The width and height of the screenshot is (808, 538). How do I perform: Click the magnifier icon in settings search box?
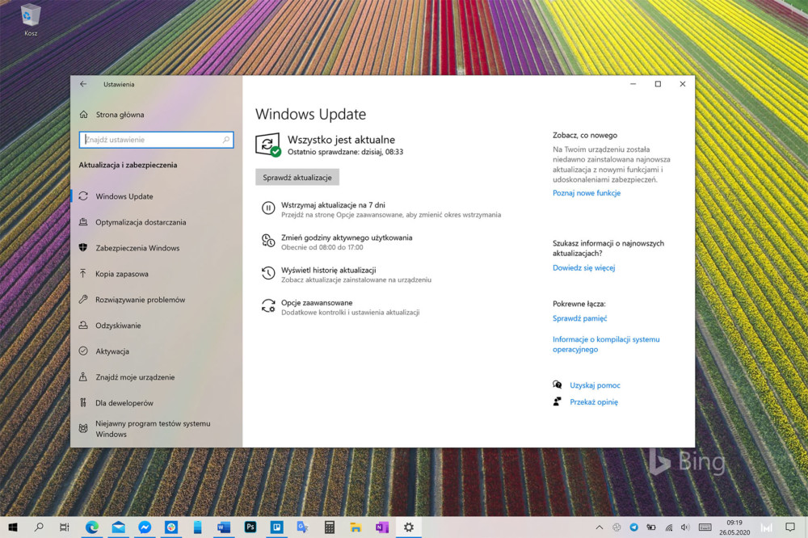(225, 140)
